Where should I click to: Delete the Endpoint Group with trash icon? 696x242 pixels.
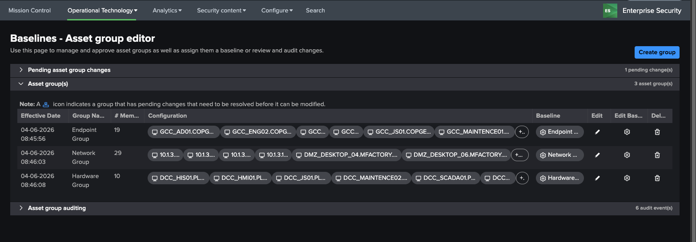pyautogui.click(x=657, y=132)
